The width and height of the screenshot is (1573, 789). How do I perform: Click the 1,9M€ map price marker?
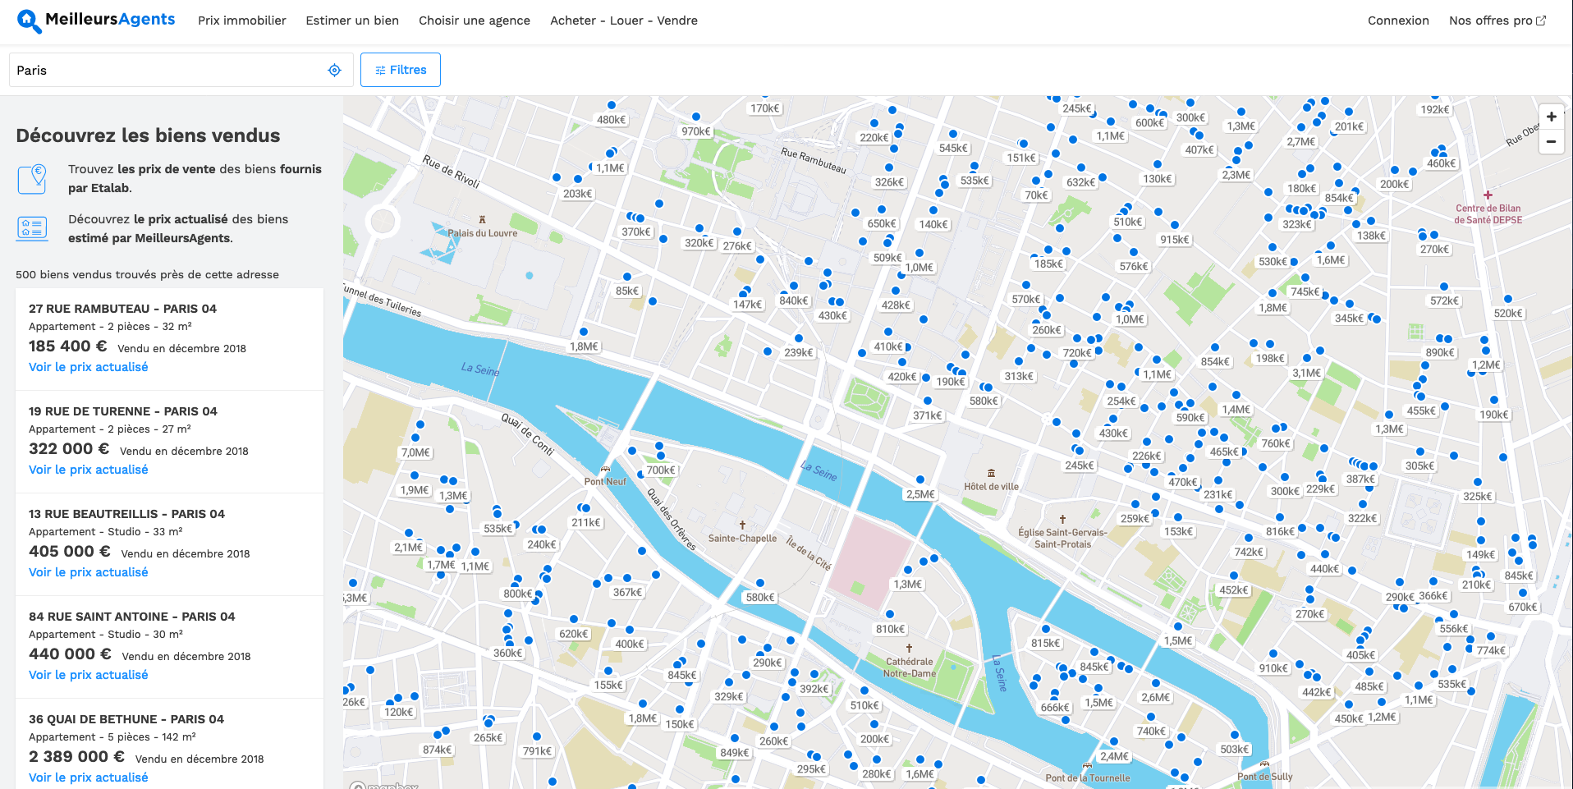(415, 490)
